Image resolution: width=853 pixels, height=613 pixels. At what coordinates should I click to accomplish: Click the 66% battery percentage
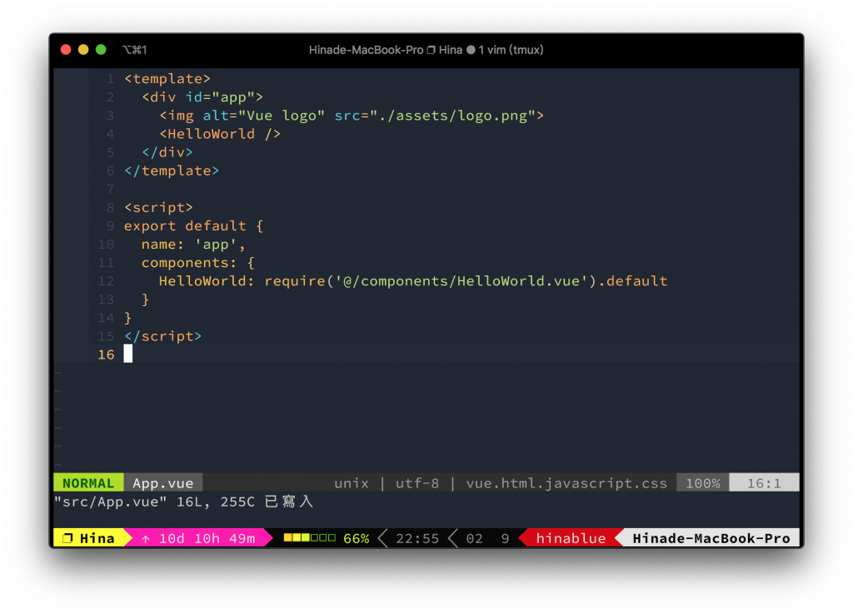point(357,538)
